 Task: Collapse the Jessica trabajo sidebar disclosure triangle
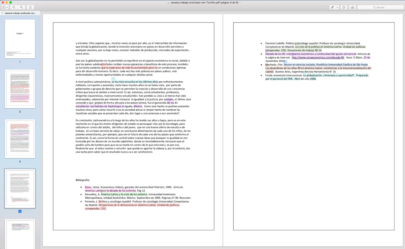click(x=2, y=13)
